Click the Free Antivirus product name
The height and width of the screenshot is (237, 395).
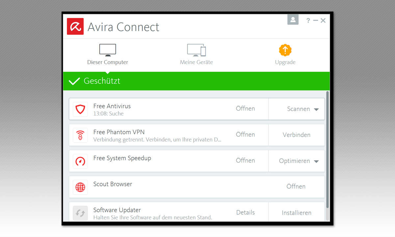coord(112,106)
